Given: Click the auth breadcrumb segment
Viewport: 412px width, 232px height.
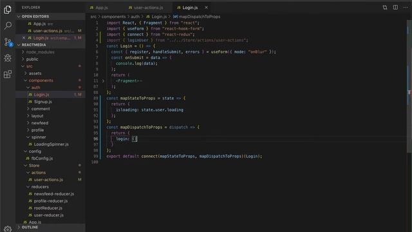Looking at the screenshot, I should (x=135, y=17).
